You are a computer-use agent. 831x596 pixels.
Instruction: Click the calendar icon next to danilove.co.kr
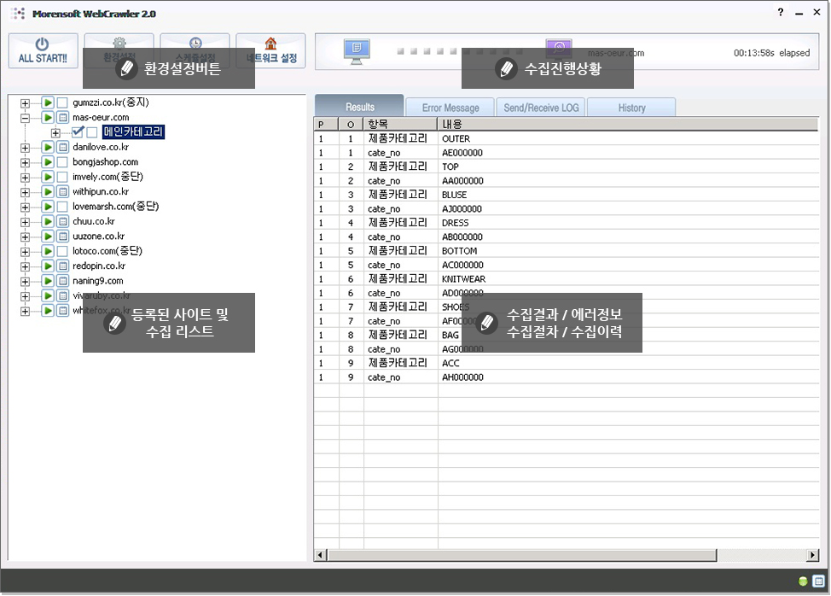pos(62,147)
